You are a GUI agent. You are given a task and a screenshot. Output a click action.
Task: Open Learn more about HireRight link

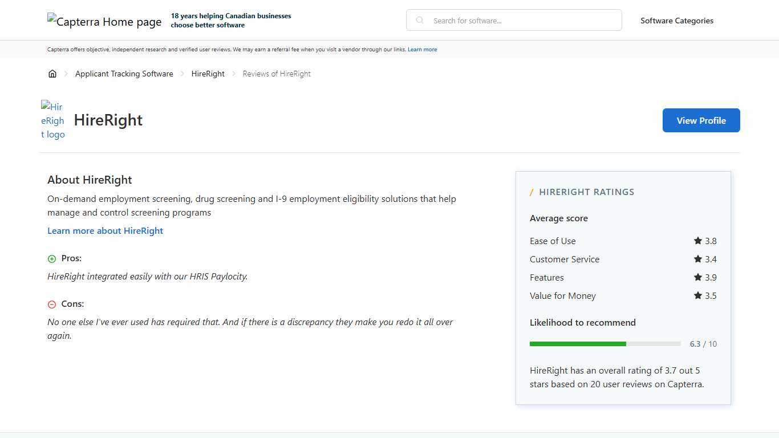point(105,230)
